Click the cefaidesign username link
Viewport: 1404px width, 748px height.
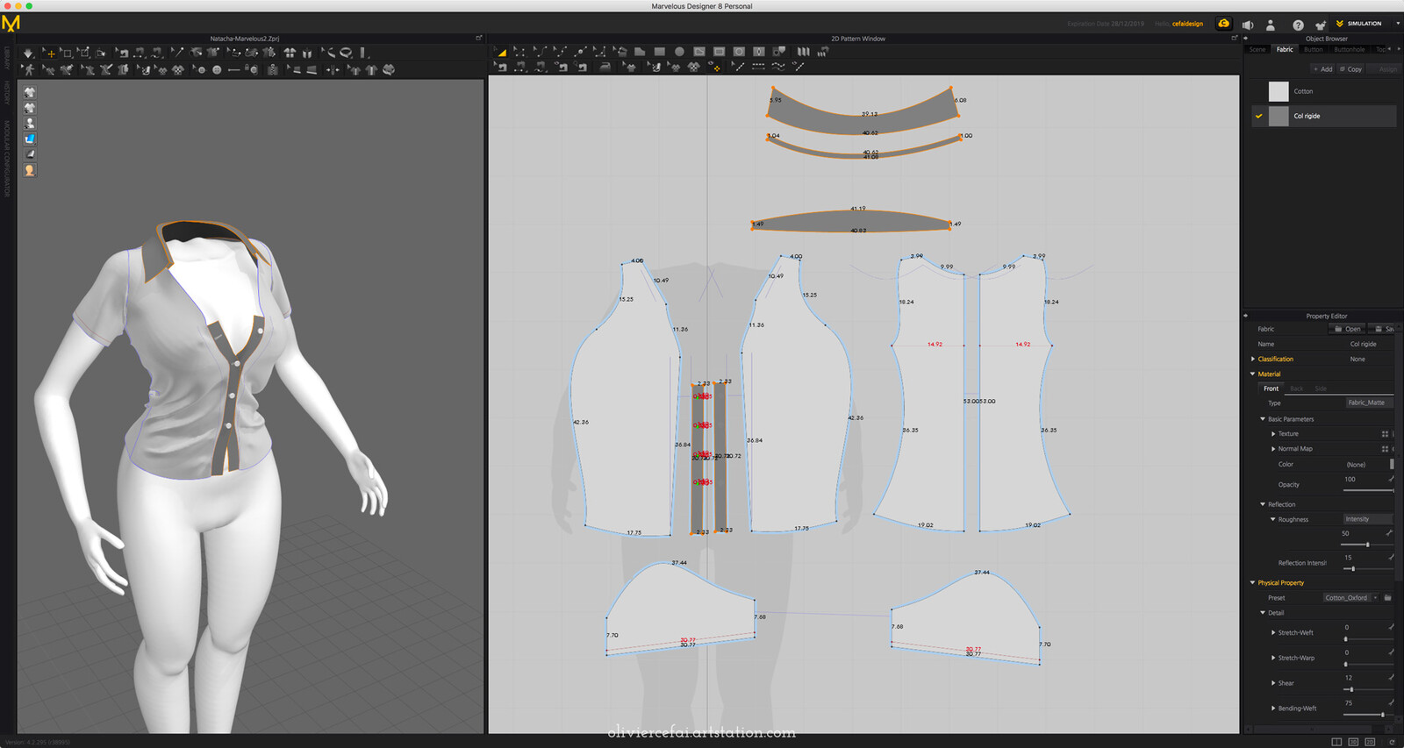coord(1187,24)
